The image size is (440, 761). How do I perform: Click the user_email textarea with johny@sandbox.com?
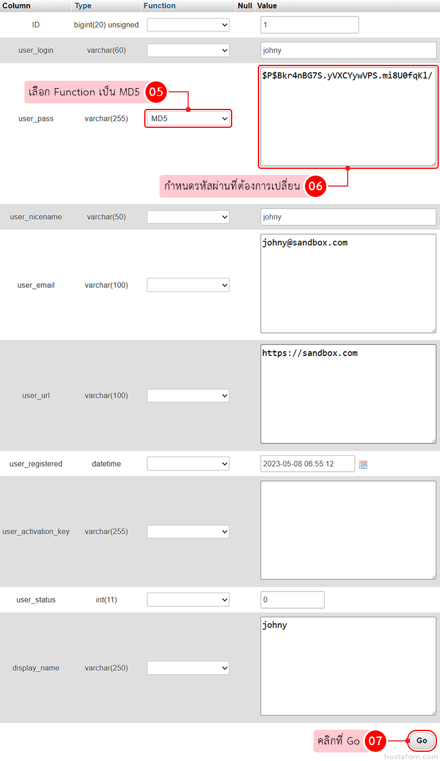point(348,283)
